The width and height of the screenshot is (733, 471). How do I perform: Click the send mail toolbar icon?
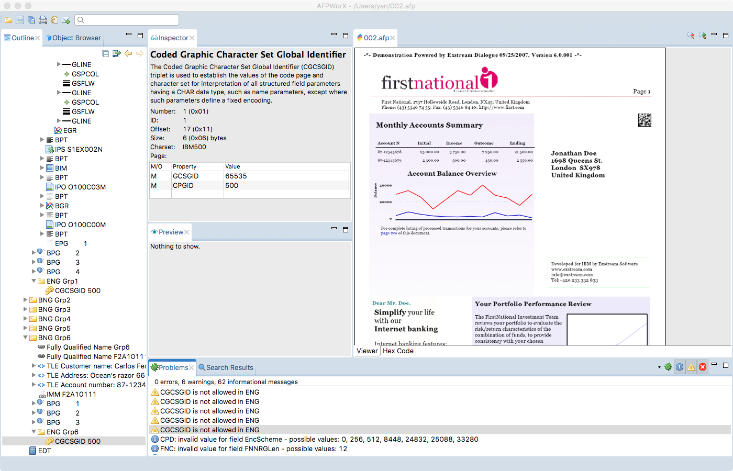(x=66, y=20)
